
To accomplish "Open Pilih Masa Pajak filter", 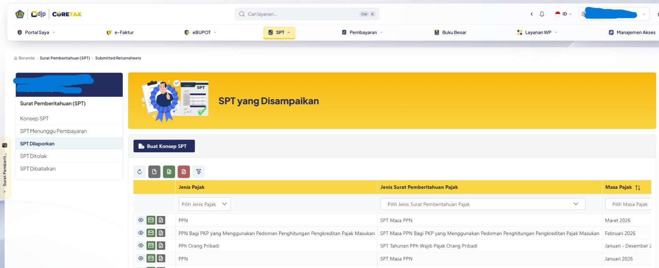I will tap(628, 204).
